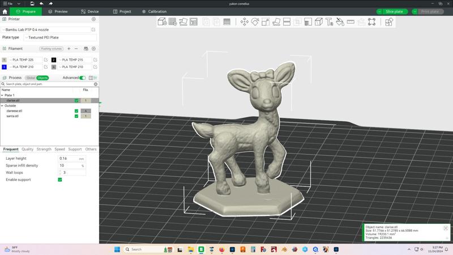Click the Undo arrow

point(41,3)
